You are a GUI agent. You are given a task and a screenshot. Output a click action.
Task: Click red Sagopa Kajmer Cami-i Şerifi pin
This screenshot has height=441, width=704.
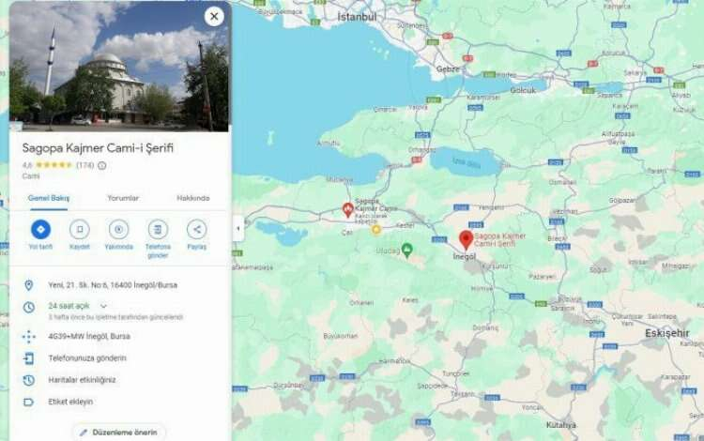(x=466, y=240)
